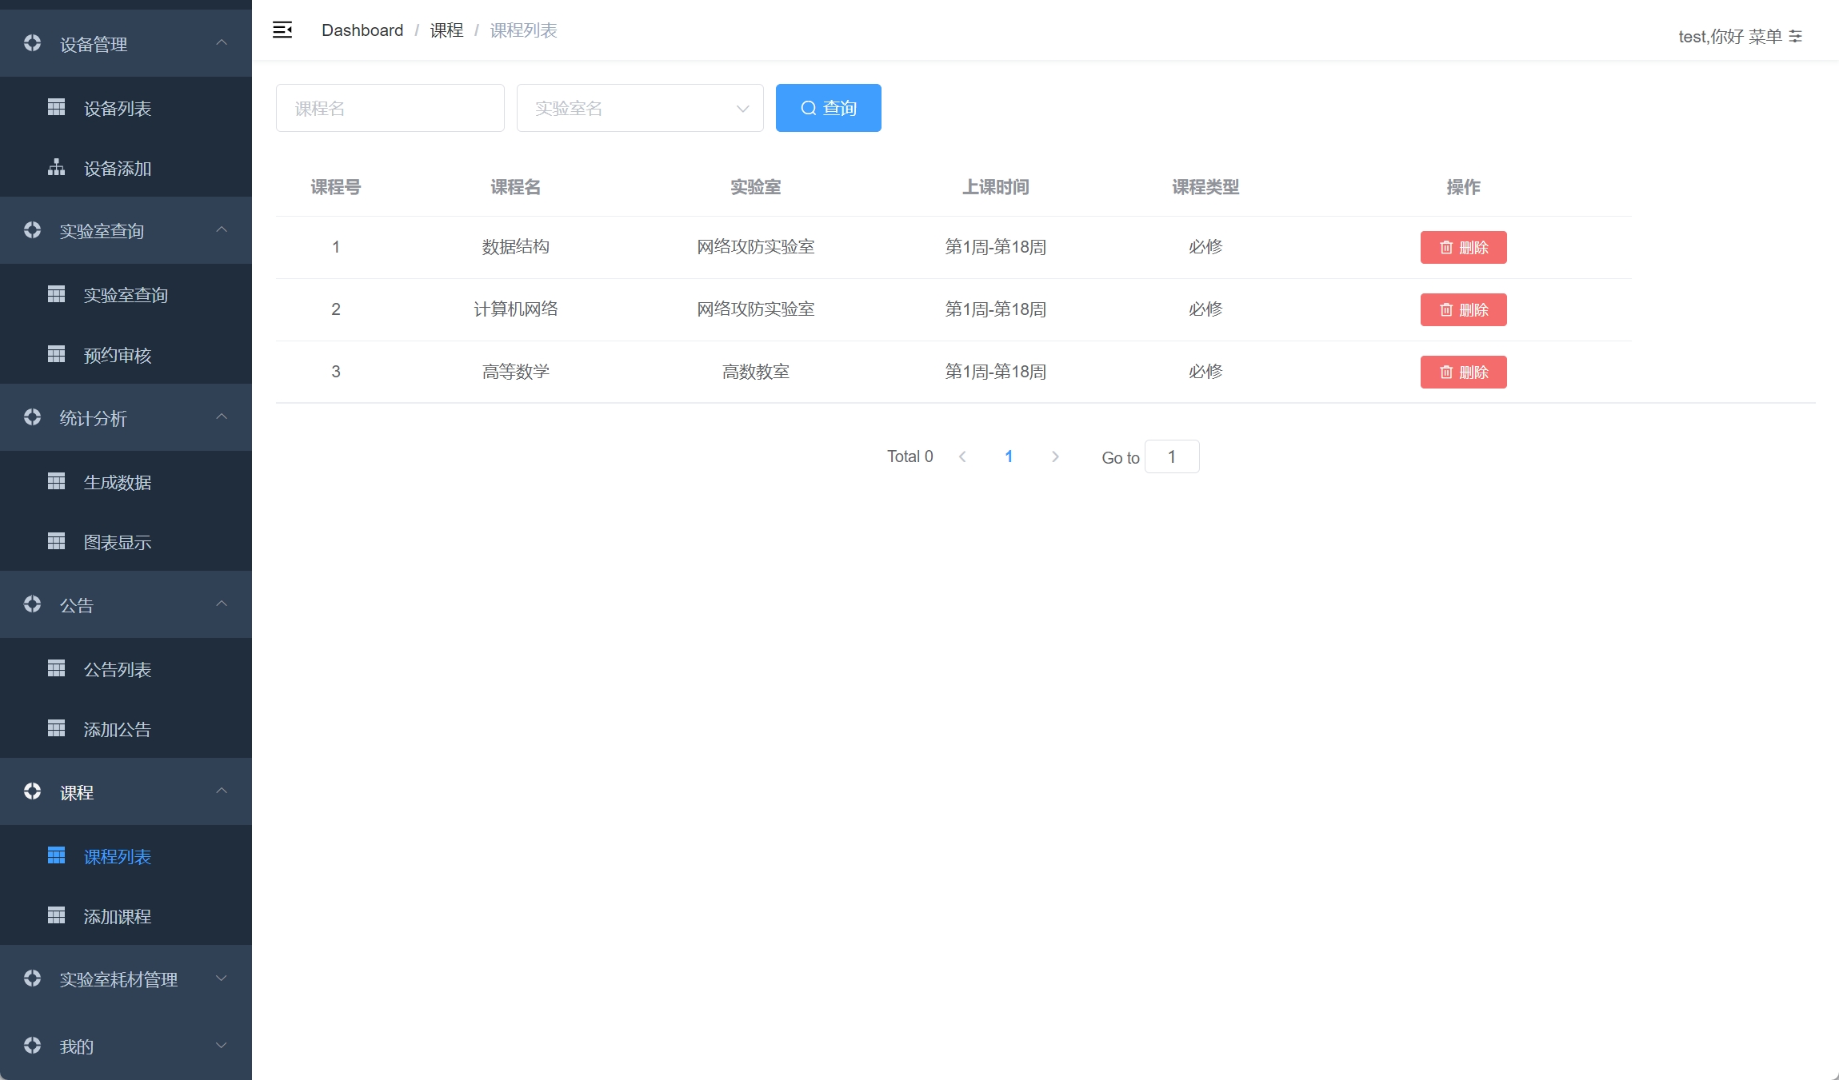Open 公告列表 in the sidebar

(x=118, y=669)
